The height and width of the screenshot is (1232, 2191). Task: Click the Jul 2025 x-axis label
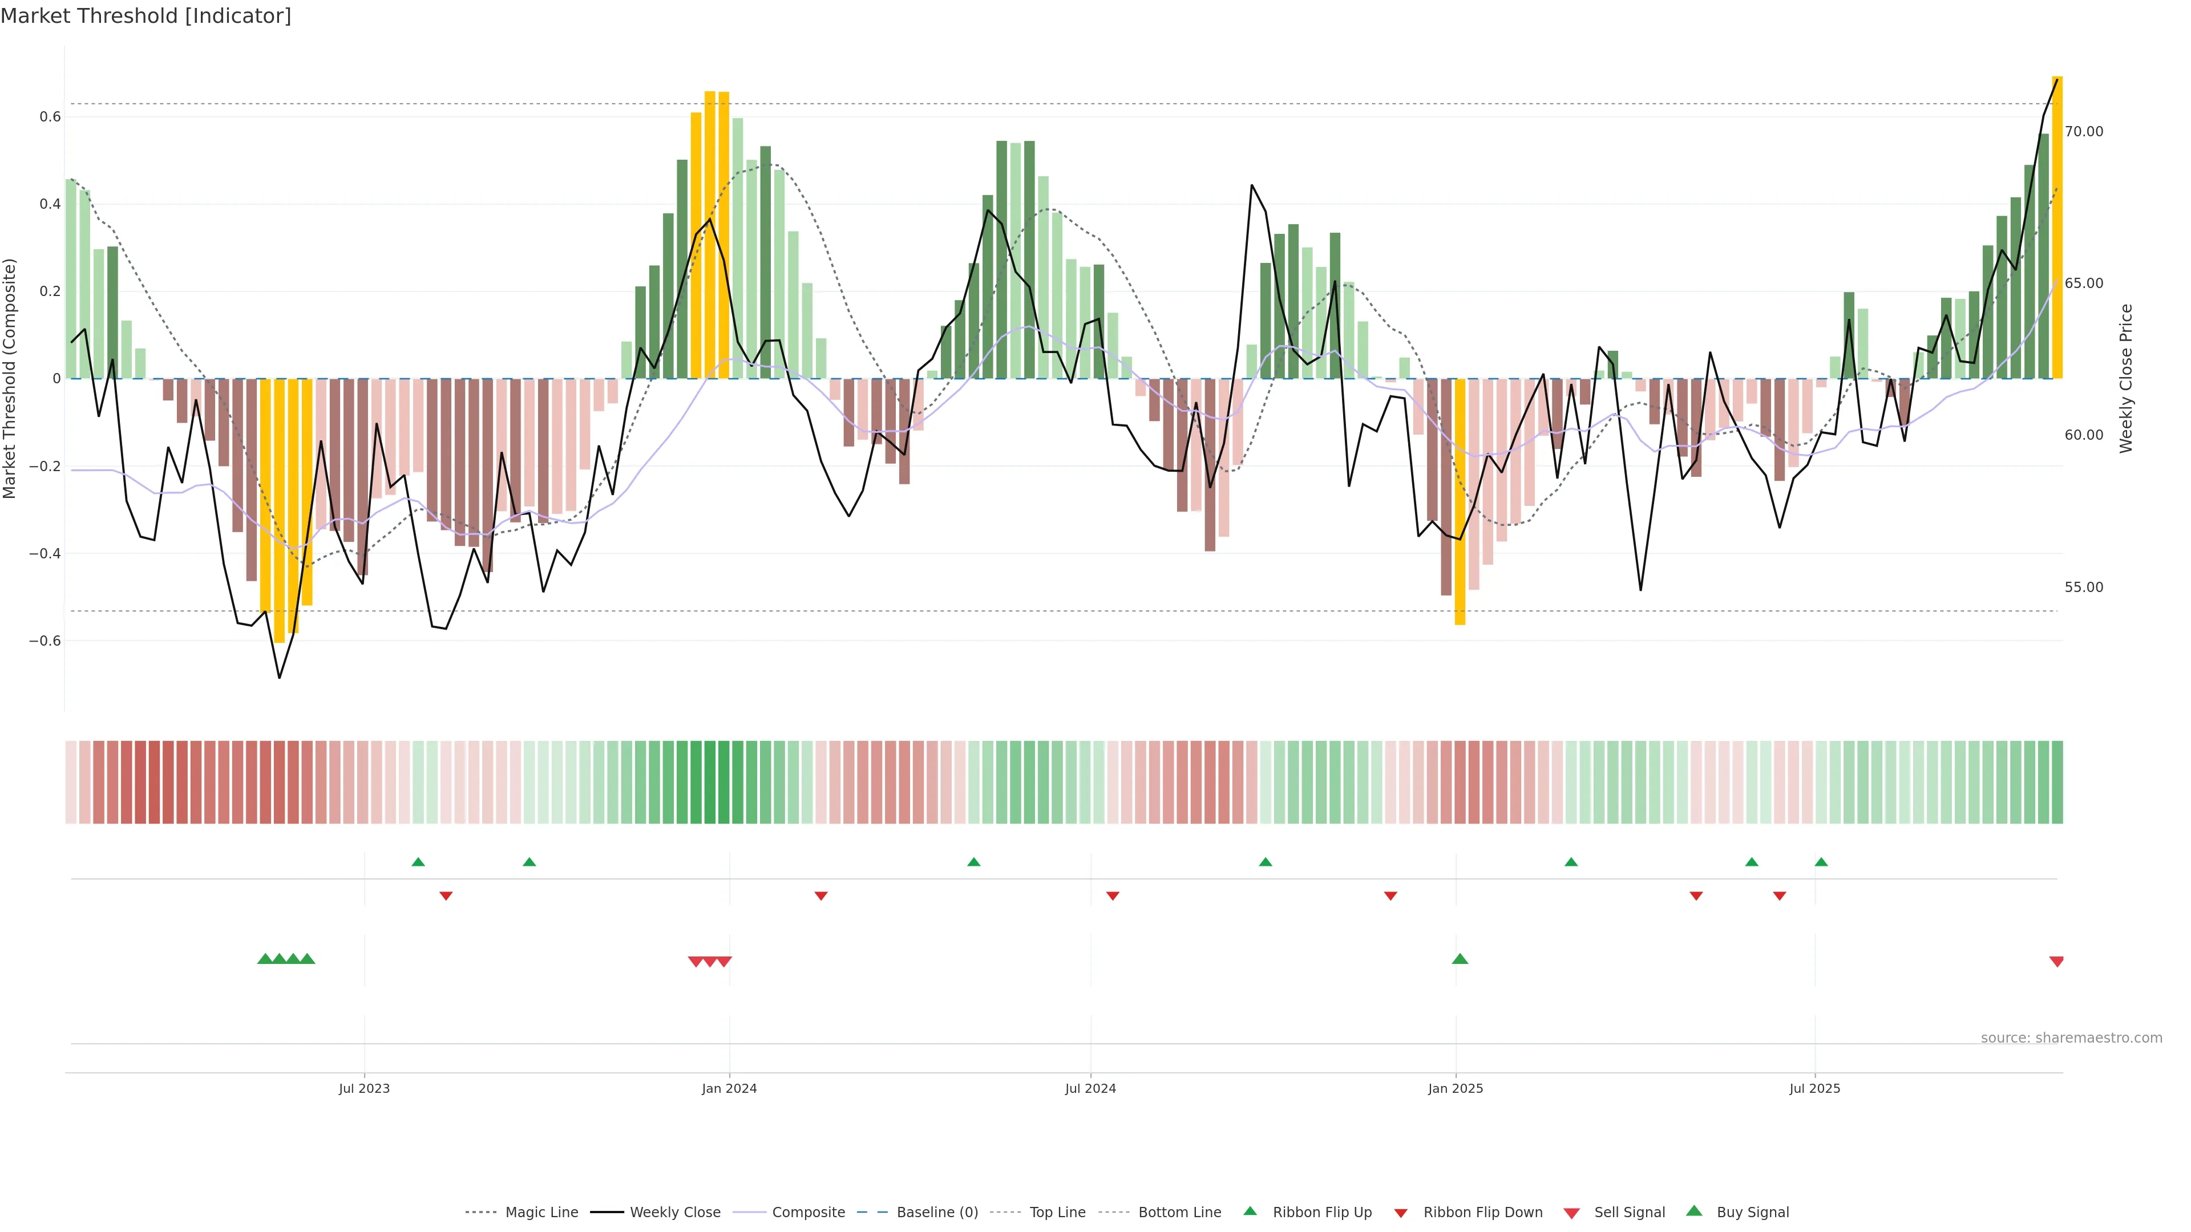[x=1814, y=1088]
